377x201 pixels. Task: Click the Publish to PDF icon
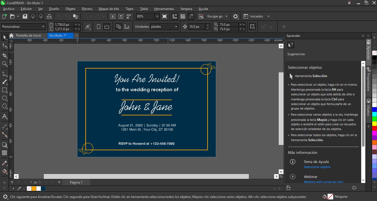[x=128, y=16]
